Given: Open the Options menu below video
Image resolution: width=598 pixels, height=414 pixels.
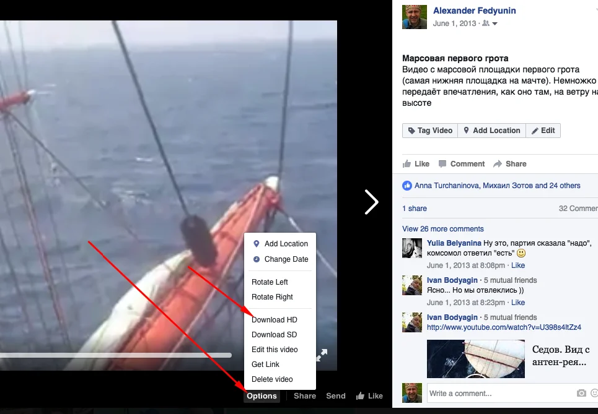Looking at the screenshot, I should pyautogui.click(x=262, y=396).
